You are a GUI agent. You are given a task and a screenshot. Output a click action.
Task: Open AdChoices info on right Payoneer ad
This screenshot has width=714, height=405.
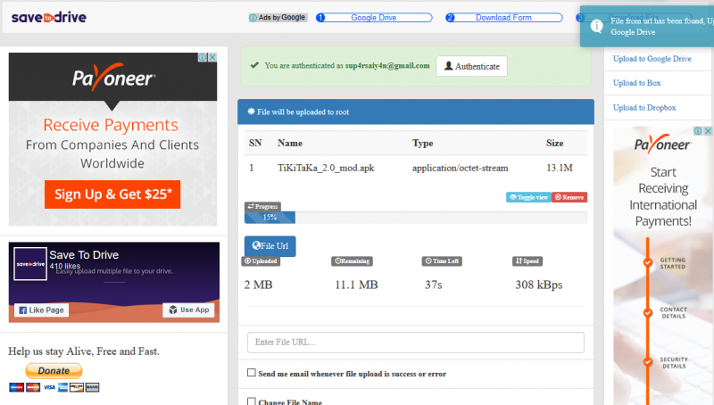[698, 131]
